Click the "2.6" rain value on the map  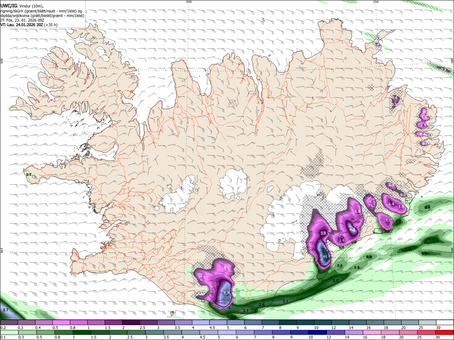pyautogui.click(x=262, y=305)
